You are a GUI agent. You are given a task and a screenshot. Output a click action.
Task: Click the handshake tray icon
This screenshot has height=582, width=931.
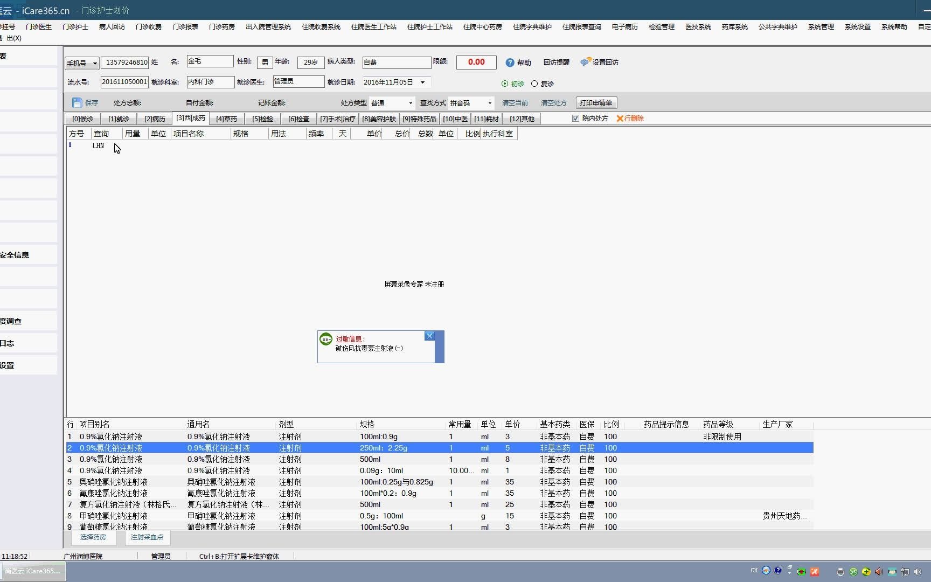pos(892,572)
